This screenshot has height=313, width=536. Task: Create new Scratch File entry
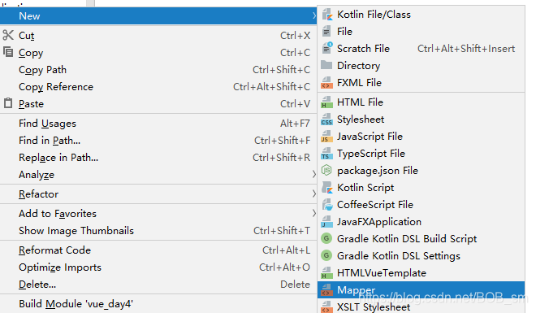(x=421, y=49)
